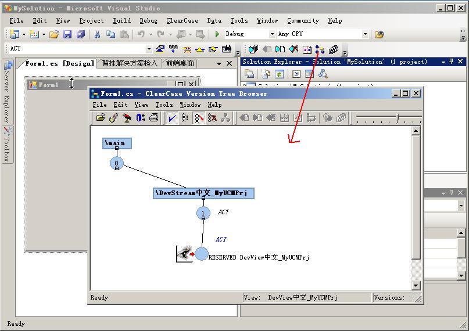This screenshot has width=469, height=331.
Task: Select the Form1.cs [Design] tab
Action: pyautogui.click(x=59, y=63)
